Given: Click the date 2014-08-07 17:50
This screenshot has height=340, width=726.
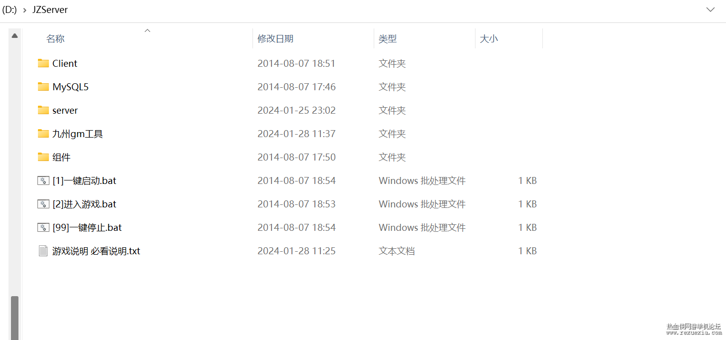Looking at the screenshot, I should coord(296,157).
